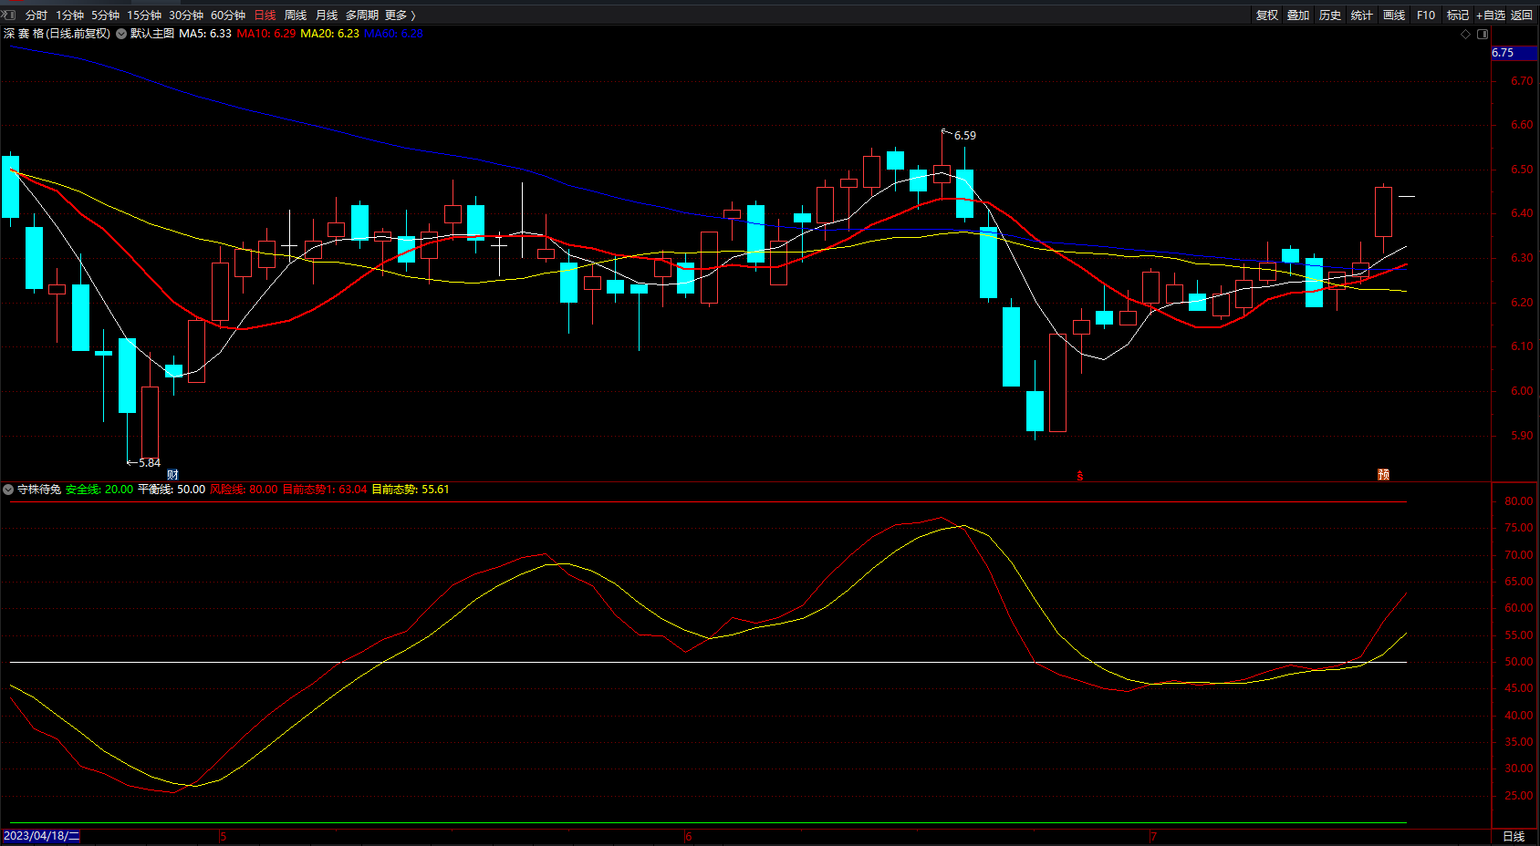The height and width of the screenshot is (846, 1540).
Task: Switch to the 5分钟 period tab
Action: point(105,15)
